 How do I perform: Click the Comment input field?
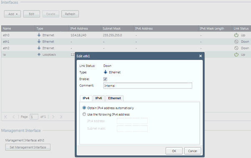pos(148,86)
